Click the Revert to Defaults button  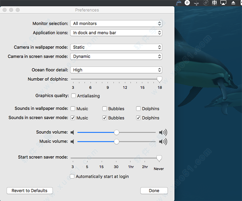[29, 190]
